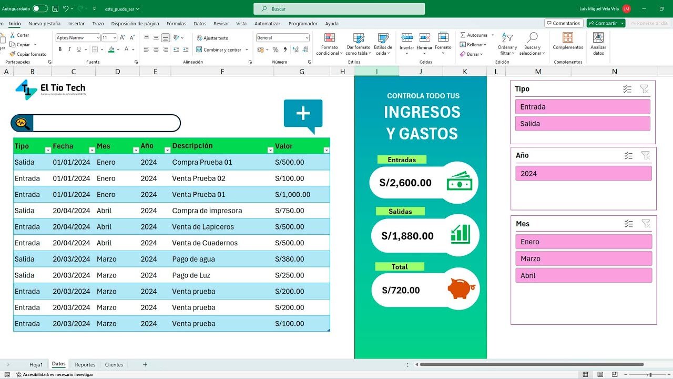Click the Eliminar cells icon

coord(425,37)
